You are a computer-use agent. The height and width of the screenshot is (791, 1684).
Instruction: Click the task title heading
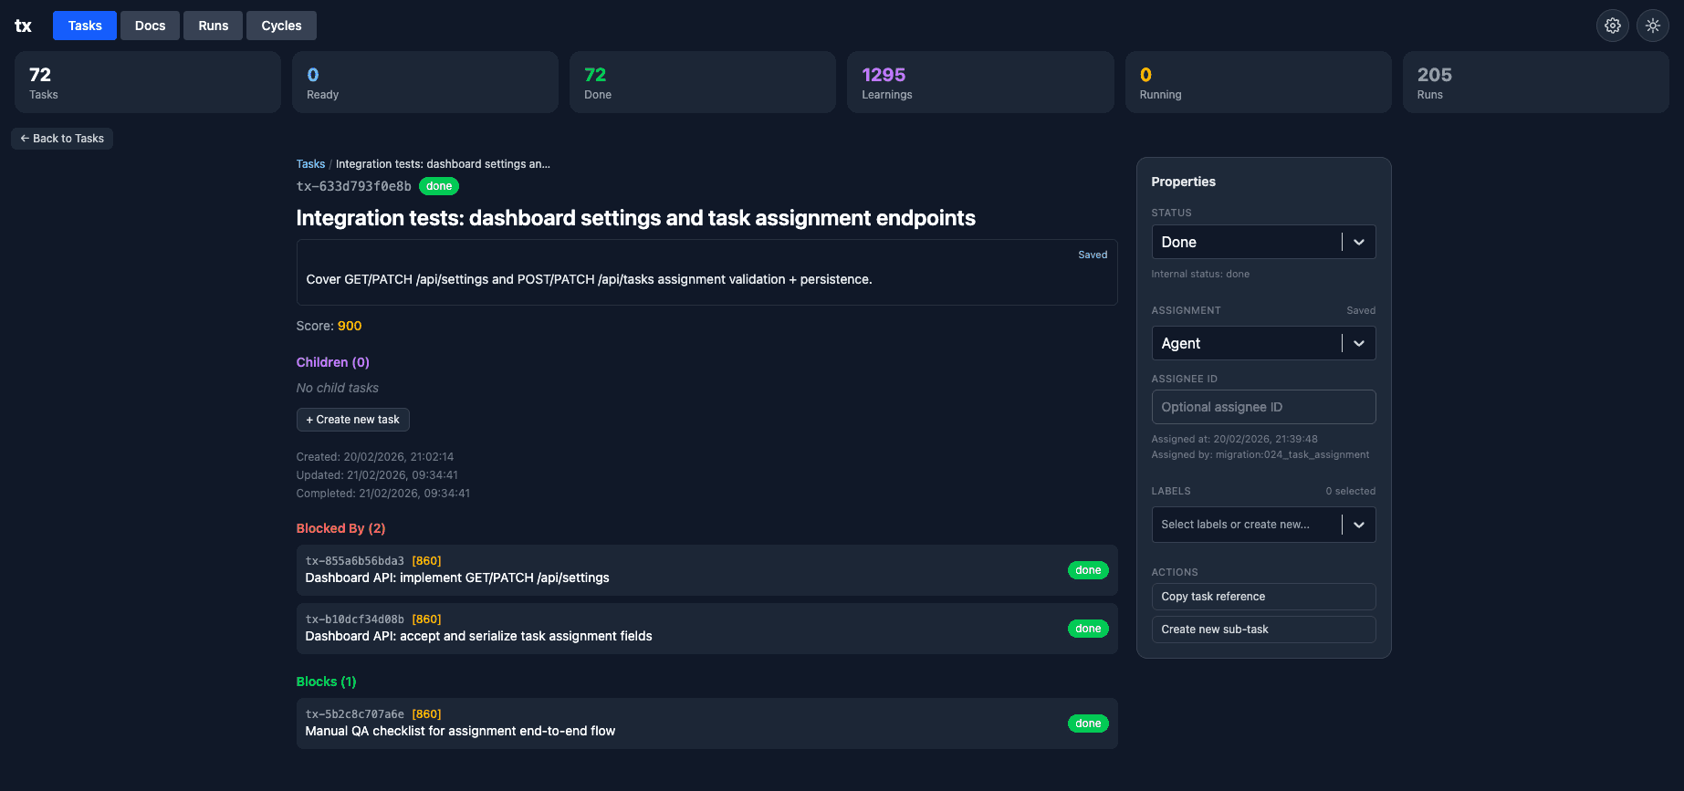tap(635, 218)
